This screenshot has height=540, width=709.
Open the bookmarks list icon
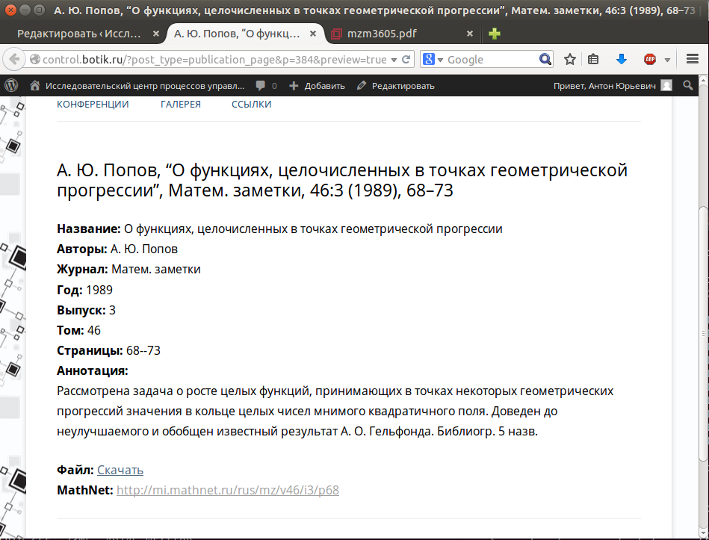click(593, 59)
